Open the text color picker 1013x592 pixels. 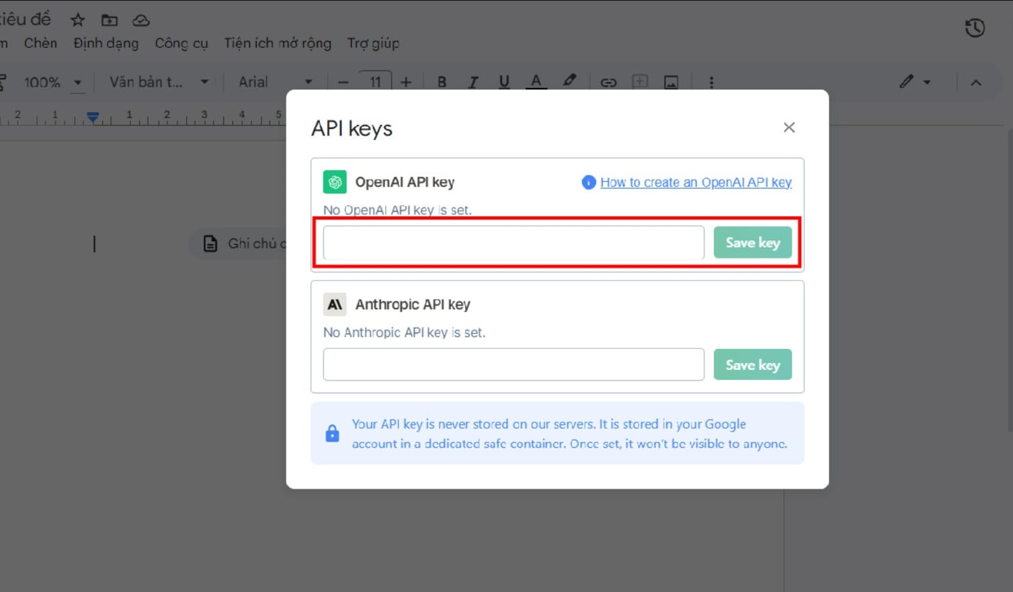click(536, 82)
